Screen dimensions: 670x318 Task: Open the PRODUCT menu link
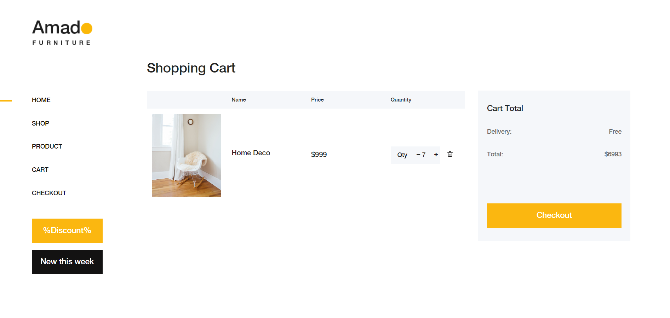coord(47,146)
